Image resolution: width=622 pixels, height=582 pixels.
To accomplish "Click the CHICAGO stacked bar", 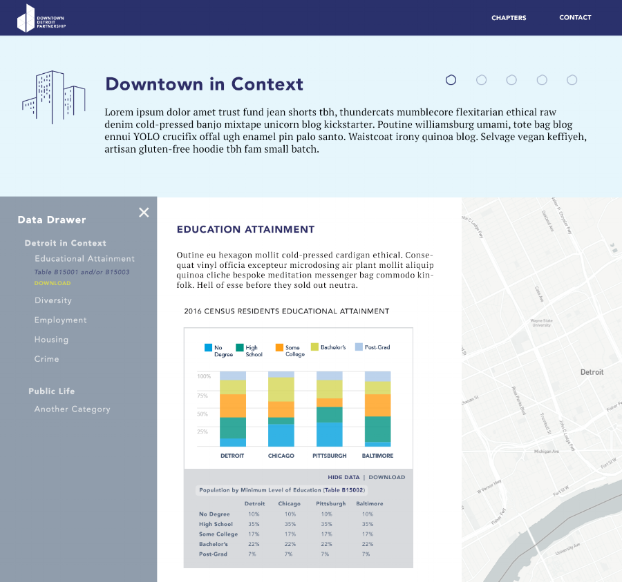I will tap(281, 409).
